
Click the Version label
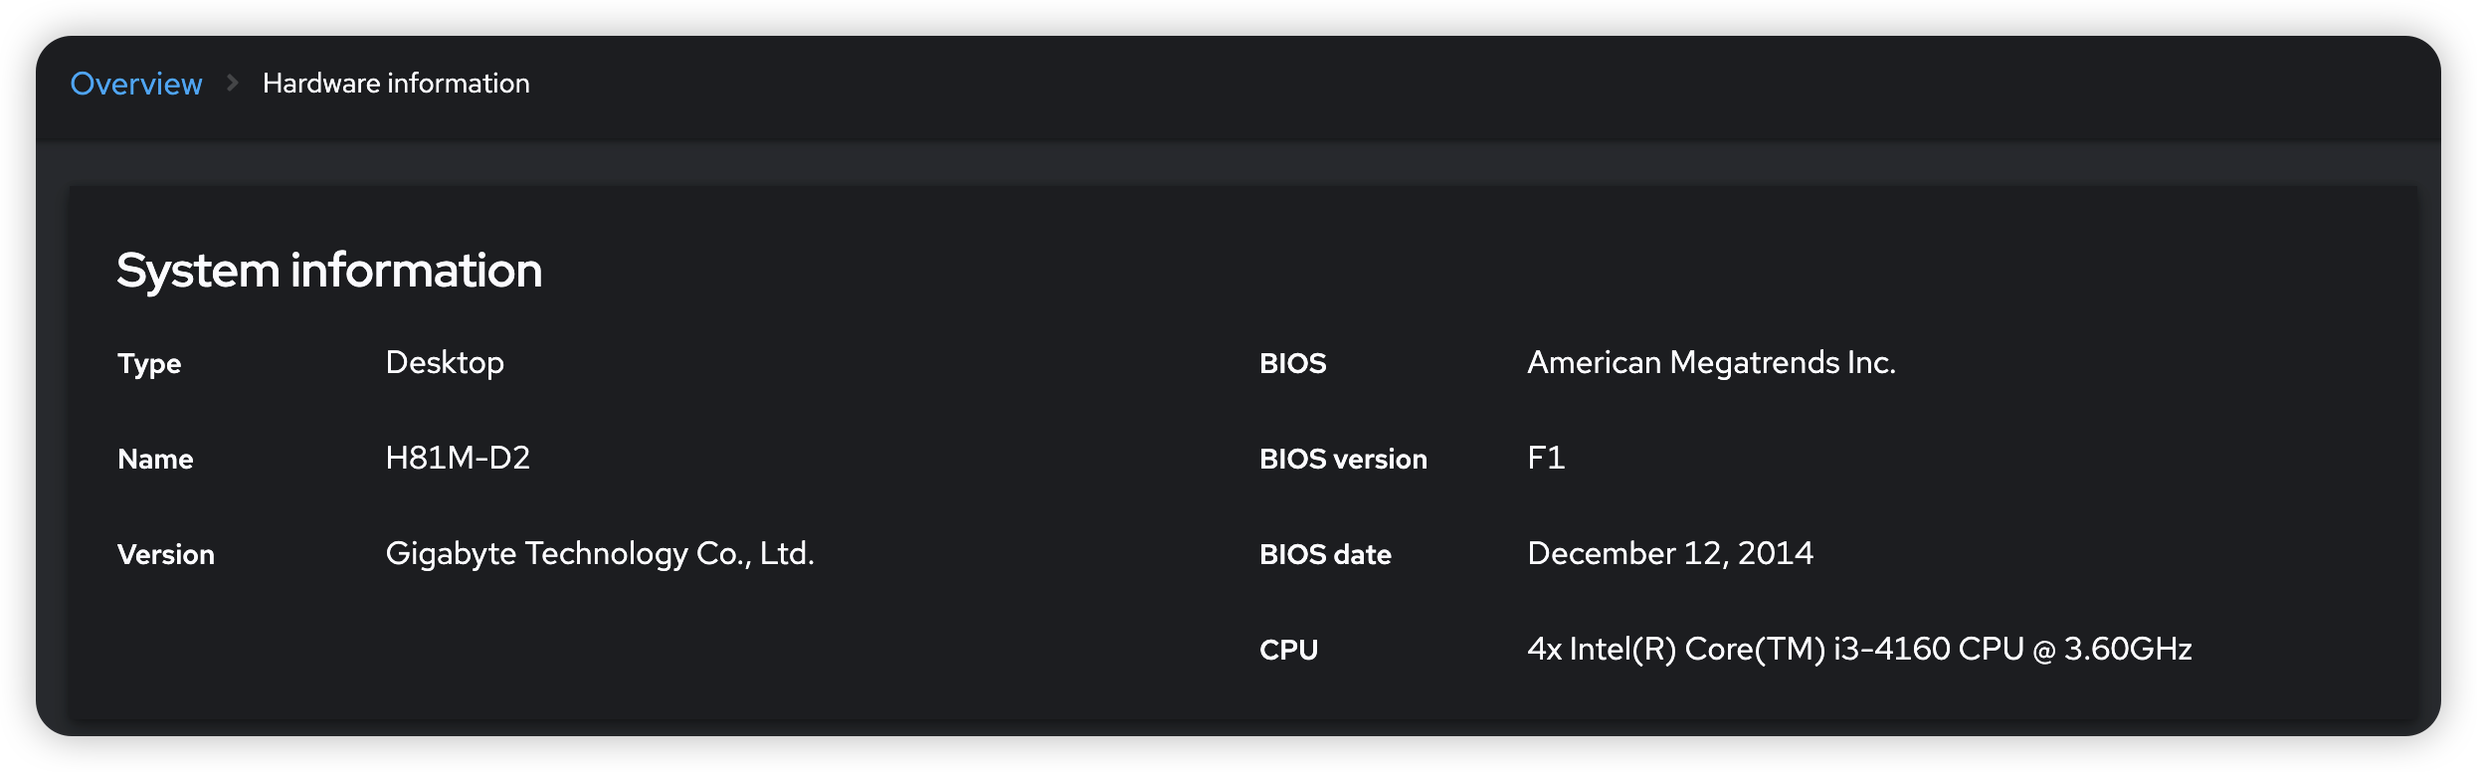[166, 554]
